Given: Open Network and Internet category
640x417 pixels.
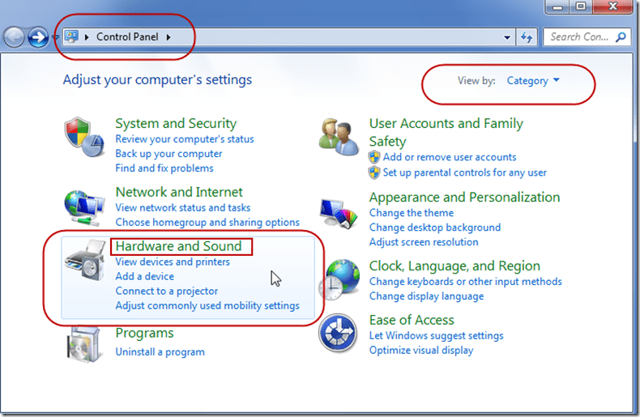Looking at the screenshot, I should point(179,192).
